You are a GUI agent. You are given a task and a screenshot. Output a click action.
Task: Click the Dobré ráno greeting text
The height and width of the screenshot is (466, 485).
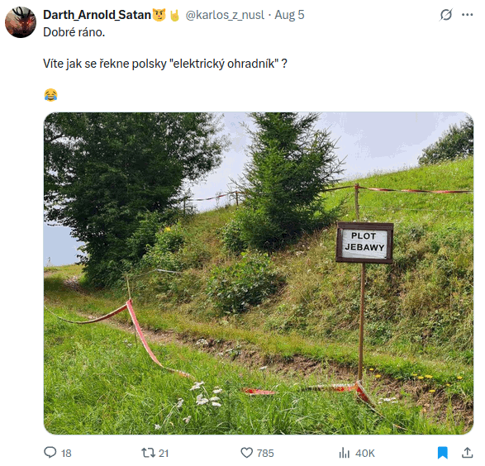tap(74, 32)
